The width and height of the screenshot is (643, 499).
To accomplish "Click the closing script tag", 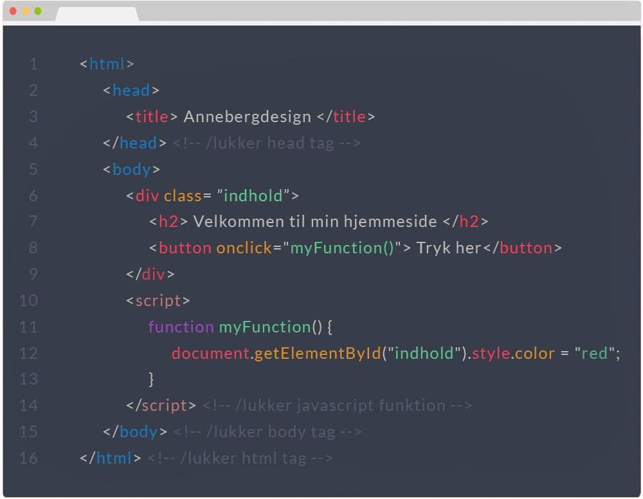I will coord(161,406).
